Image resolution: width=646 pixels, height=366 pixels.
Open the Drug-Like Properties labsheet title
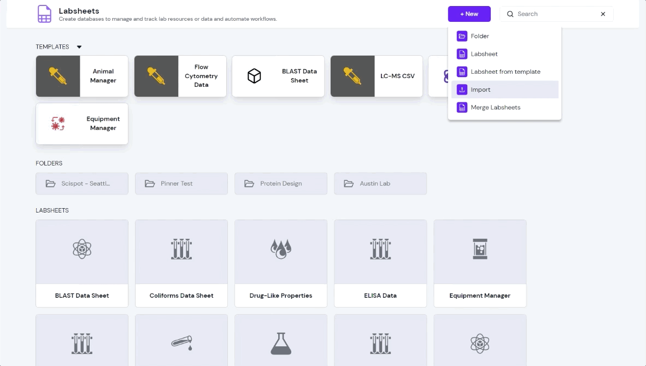click(281, 296)
